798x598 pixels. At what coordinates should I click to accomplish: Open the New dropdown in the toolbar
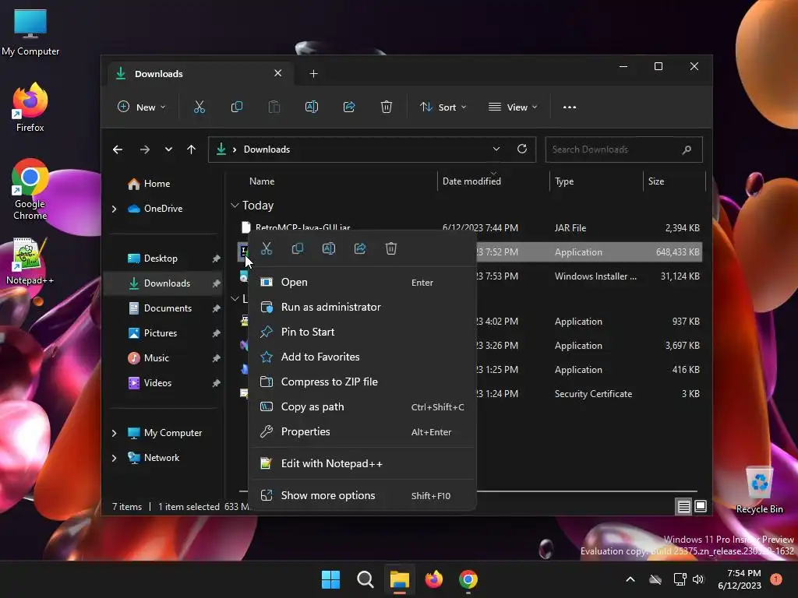point(142,107)
